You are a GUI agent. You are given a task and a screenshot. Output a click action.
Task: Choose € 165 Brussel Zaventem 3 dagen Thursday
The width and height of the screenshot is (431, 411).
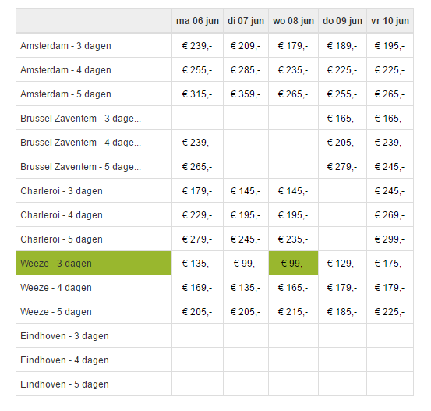pyautogui.click(x=342, y=119)
